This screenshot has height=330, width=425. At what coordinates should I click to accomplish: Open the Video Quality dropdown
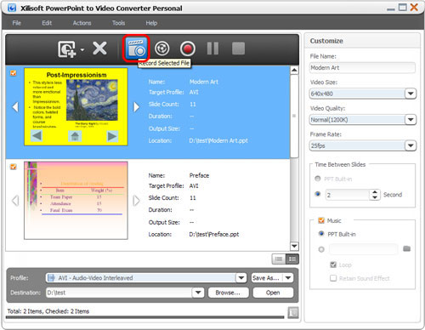coord(411,120)
